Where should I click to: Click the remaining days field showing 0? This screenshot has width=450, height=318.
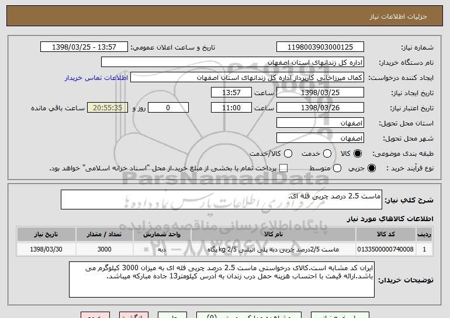pos(168,108)
